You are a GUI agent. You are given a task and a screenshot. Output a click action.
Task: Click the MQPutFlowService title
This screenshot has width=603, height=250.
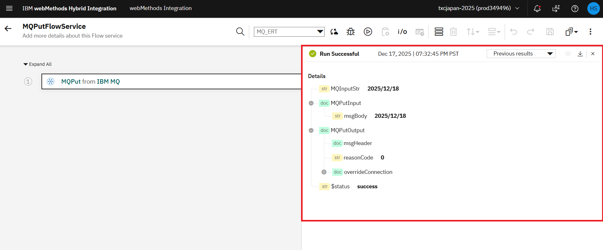point(54,26)
